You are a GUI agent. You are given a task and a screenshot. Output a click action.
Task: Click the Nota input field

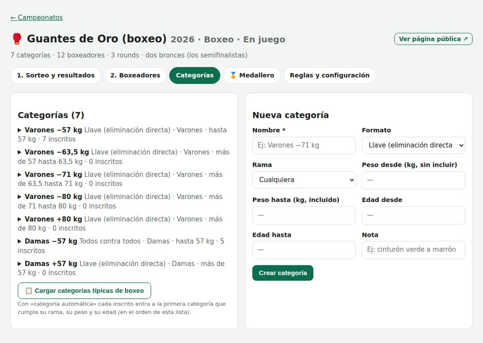click(x=413, y=250)
